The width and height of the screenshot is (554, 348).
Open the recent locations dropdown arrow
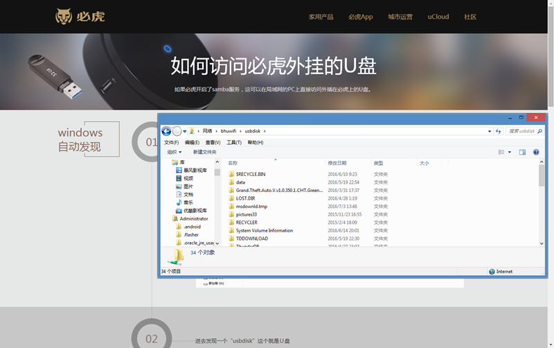click(x=184, y=132)
